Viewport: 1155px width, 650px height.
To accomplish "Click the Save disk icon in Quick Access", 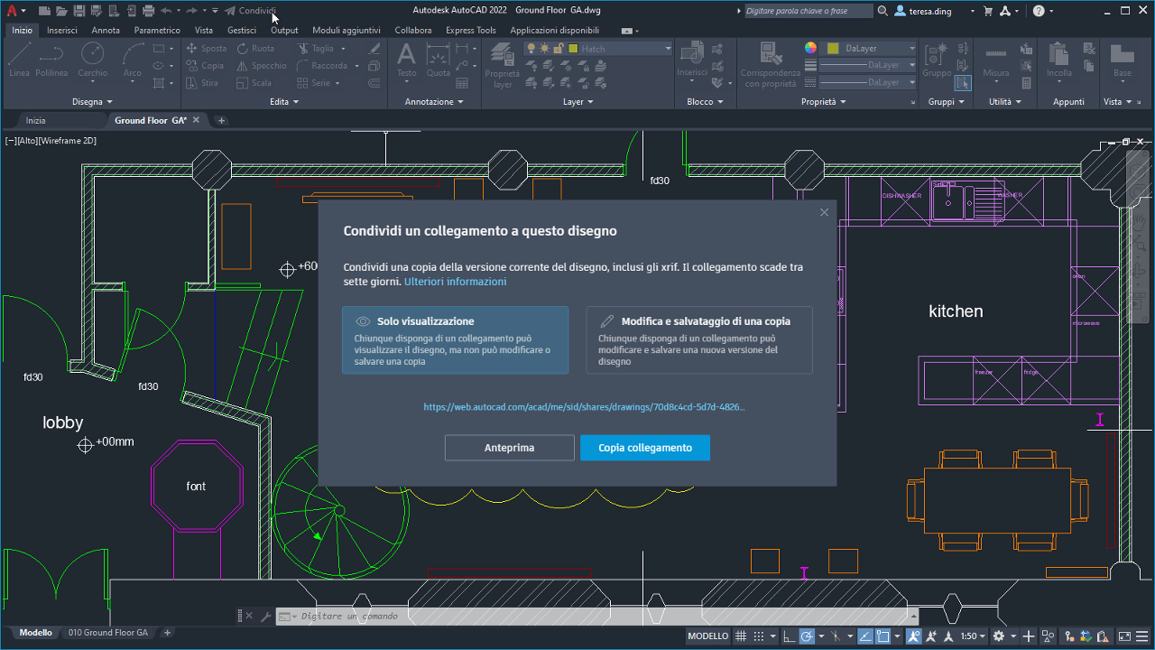I will (x=79, y=11).
